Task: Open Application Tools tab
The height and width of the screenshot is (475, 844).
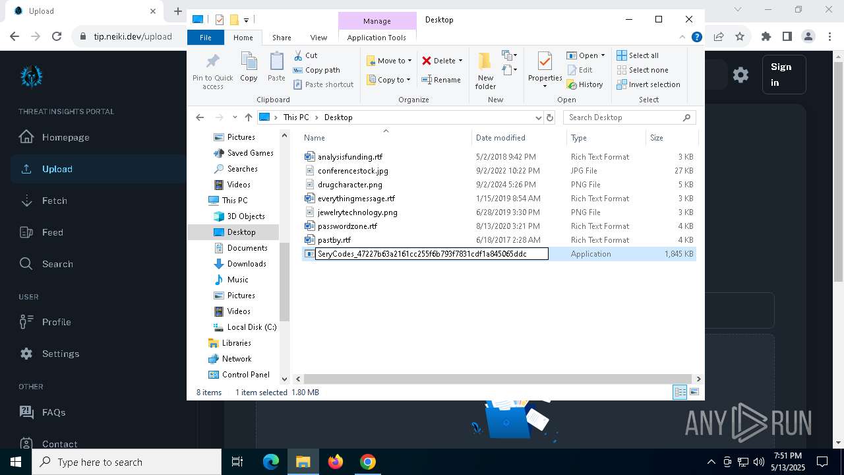Action: pos(377,38)
